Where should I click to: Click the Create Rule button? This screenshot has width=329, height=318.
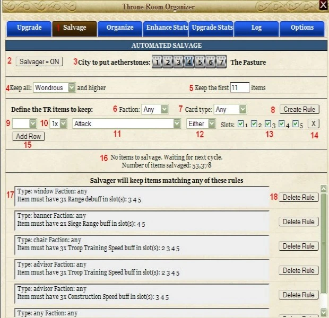299,109
